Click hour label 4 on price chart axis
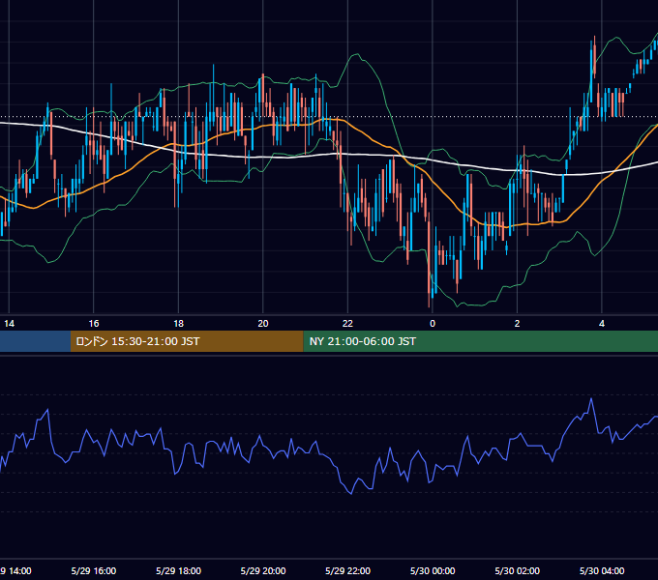658x580 pixels. coord(602,324)
